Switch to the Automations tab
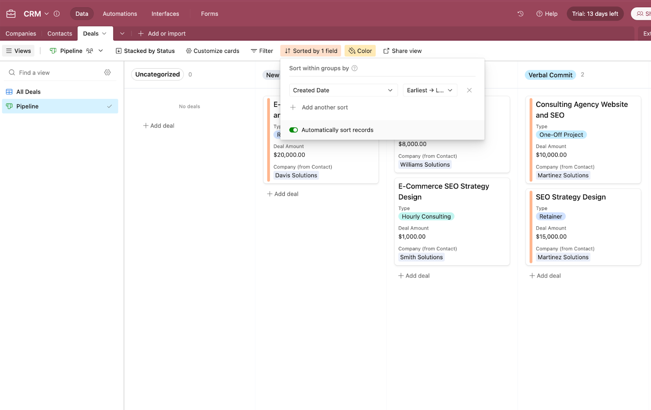The image size is (651, 410). tap(120, 14)
